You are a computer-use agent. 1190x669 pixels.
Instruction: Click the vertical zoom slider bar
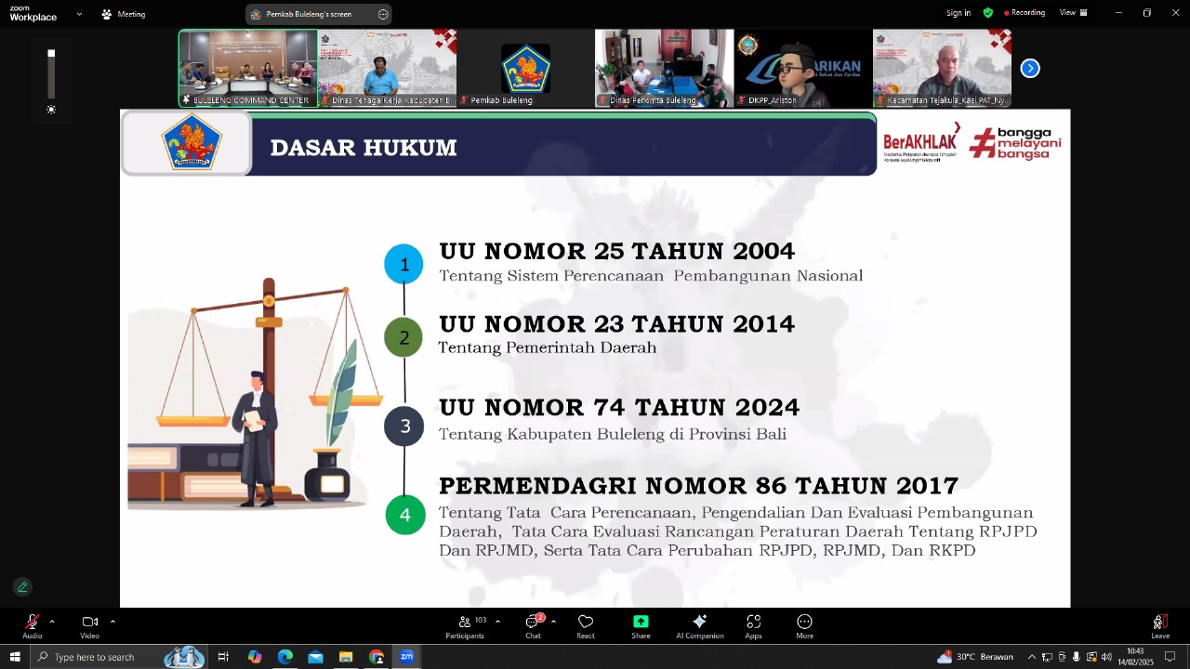(51, 76)
